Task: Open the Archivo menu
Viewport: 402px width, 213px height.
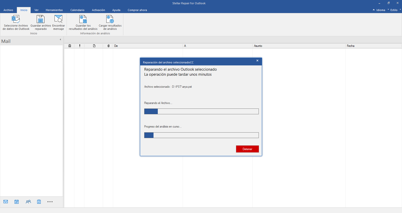Action: point(8,10)
